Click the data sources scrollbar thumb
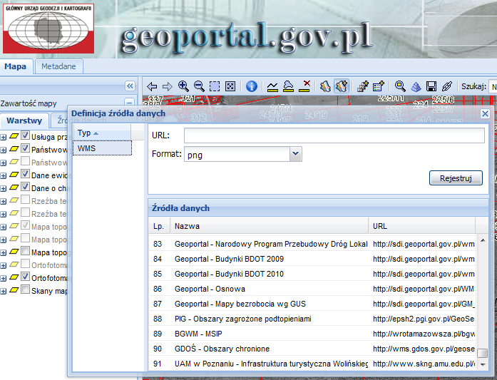The image size is (497, 380). point(483,353)
